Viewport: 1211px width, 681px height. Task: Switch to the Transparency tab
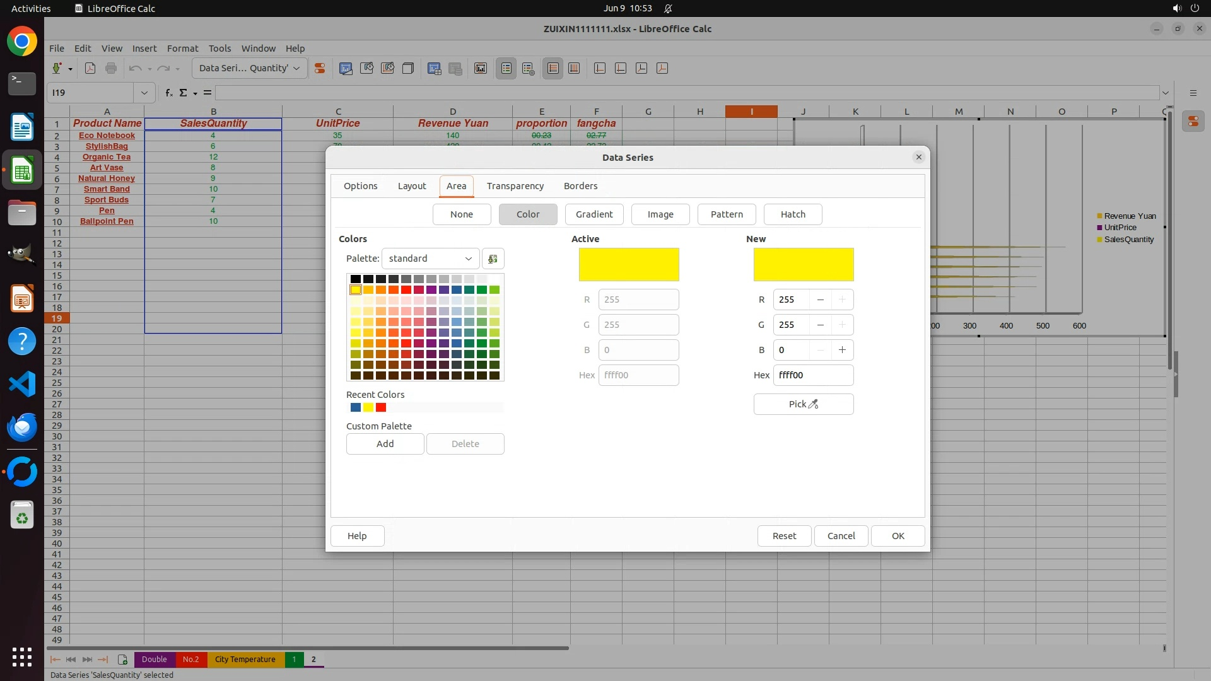[515, 186]
